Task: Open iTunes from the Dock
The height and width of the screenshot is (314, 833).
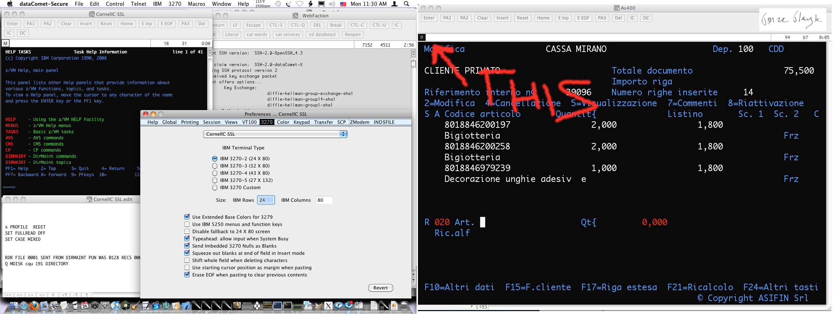Action: click(115, 306)
